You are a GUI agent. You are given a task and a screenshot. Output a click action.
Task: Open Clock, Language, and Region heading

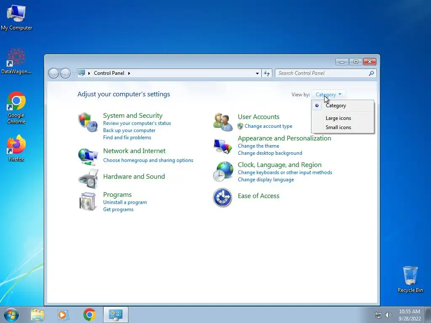pyautogui.click(x=279, y=165)
